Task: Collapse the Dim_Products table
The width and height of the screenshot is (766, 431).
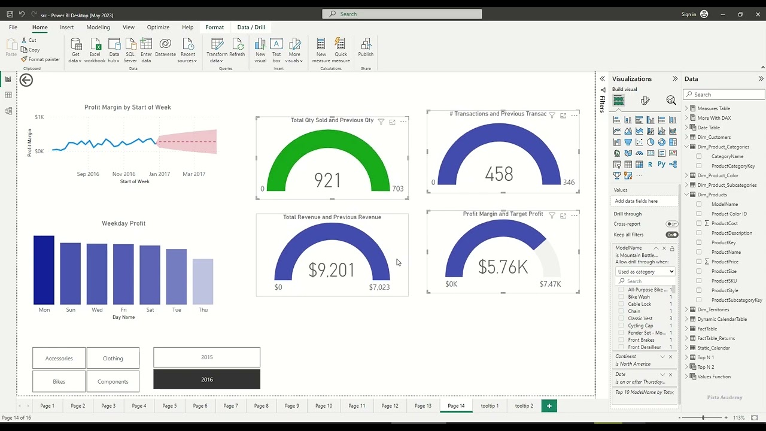Action: click(686, 195)
